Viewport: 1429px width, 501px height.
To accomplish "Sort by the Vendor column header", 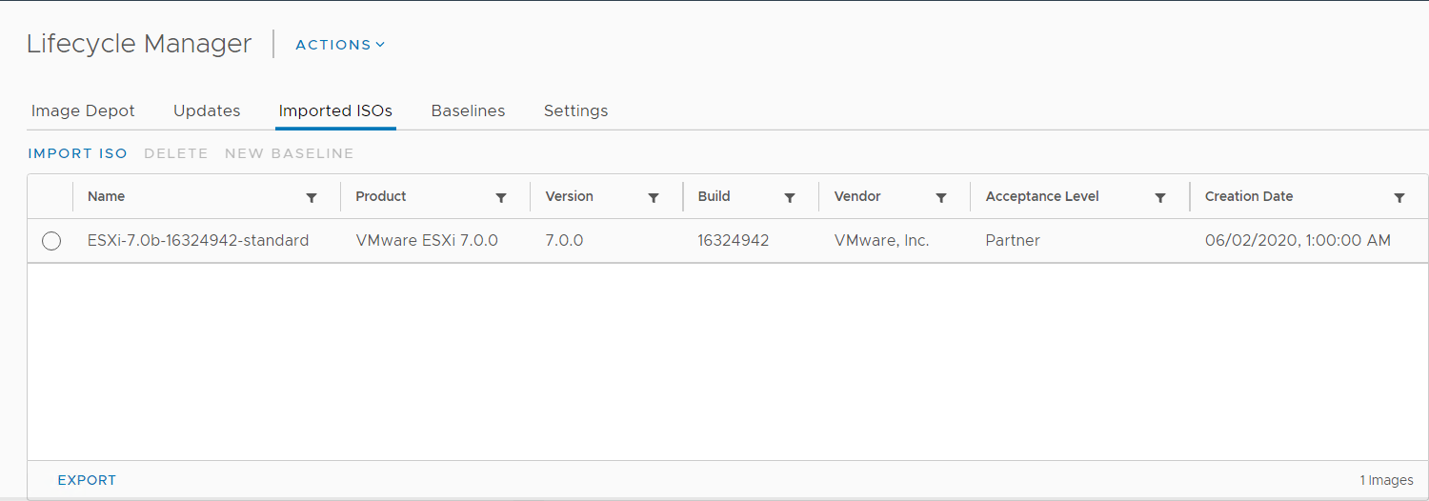I will pyautogui.click(x=857, y=196).
